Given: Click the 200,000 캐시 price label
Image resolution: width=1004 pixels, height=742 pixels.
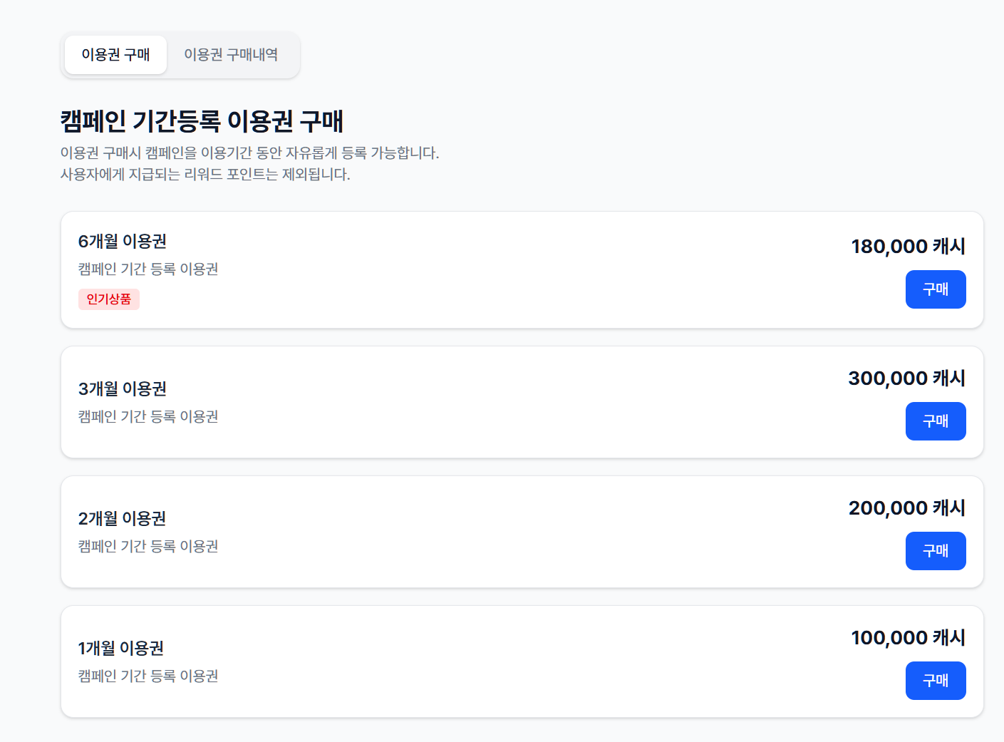Looking at the screenshot, I should click(x=905, y=507).
